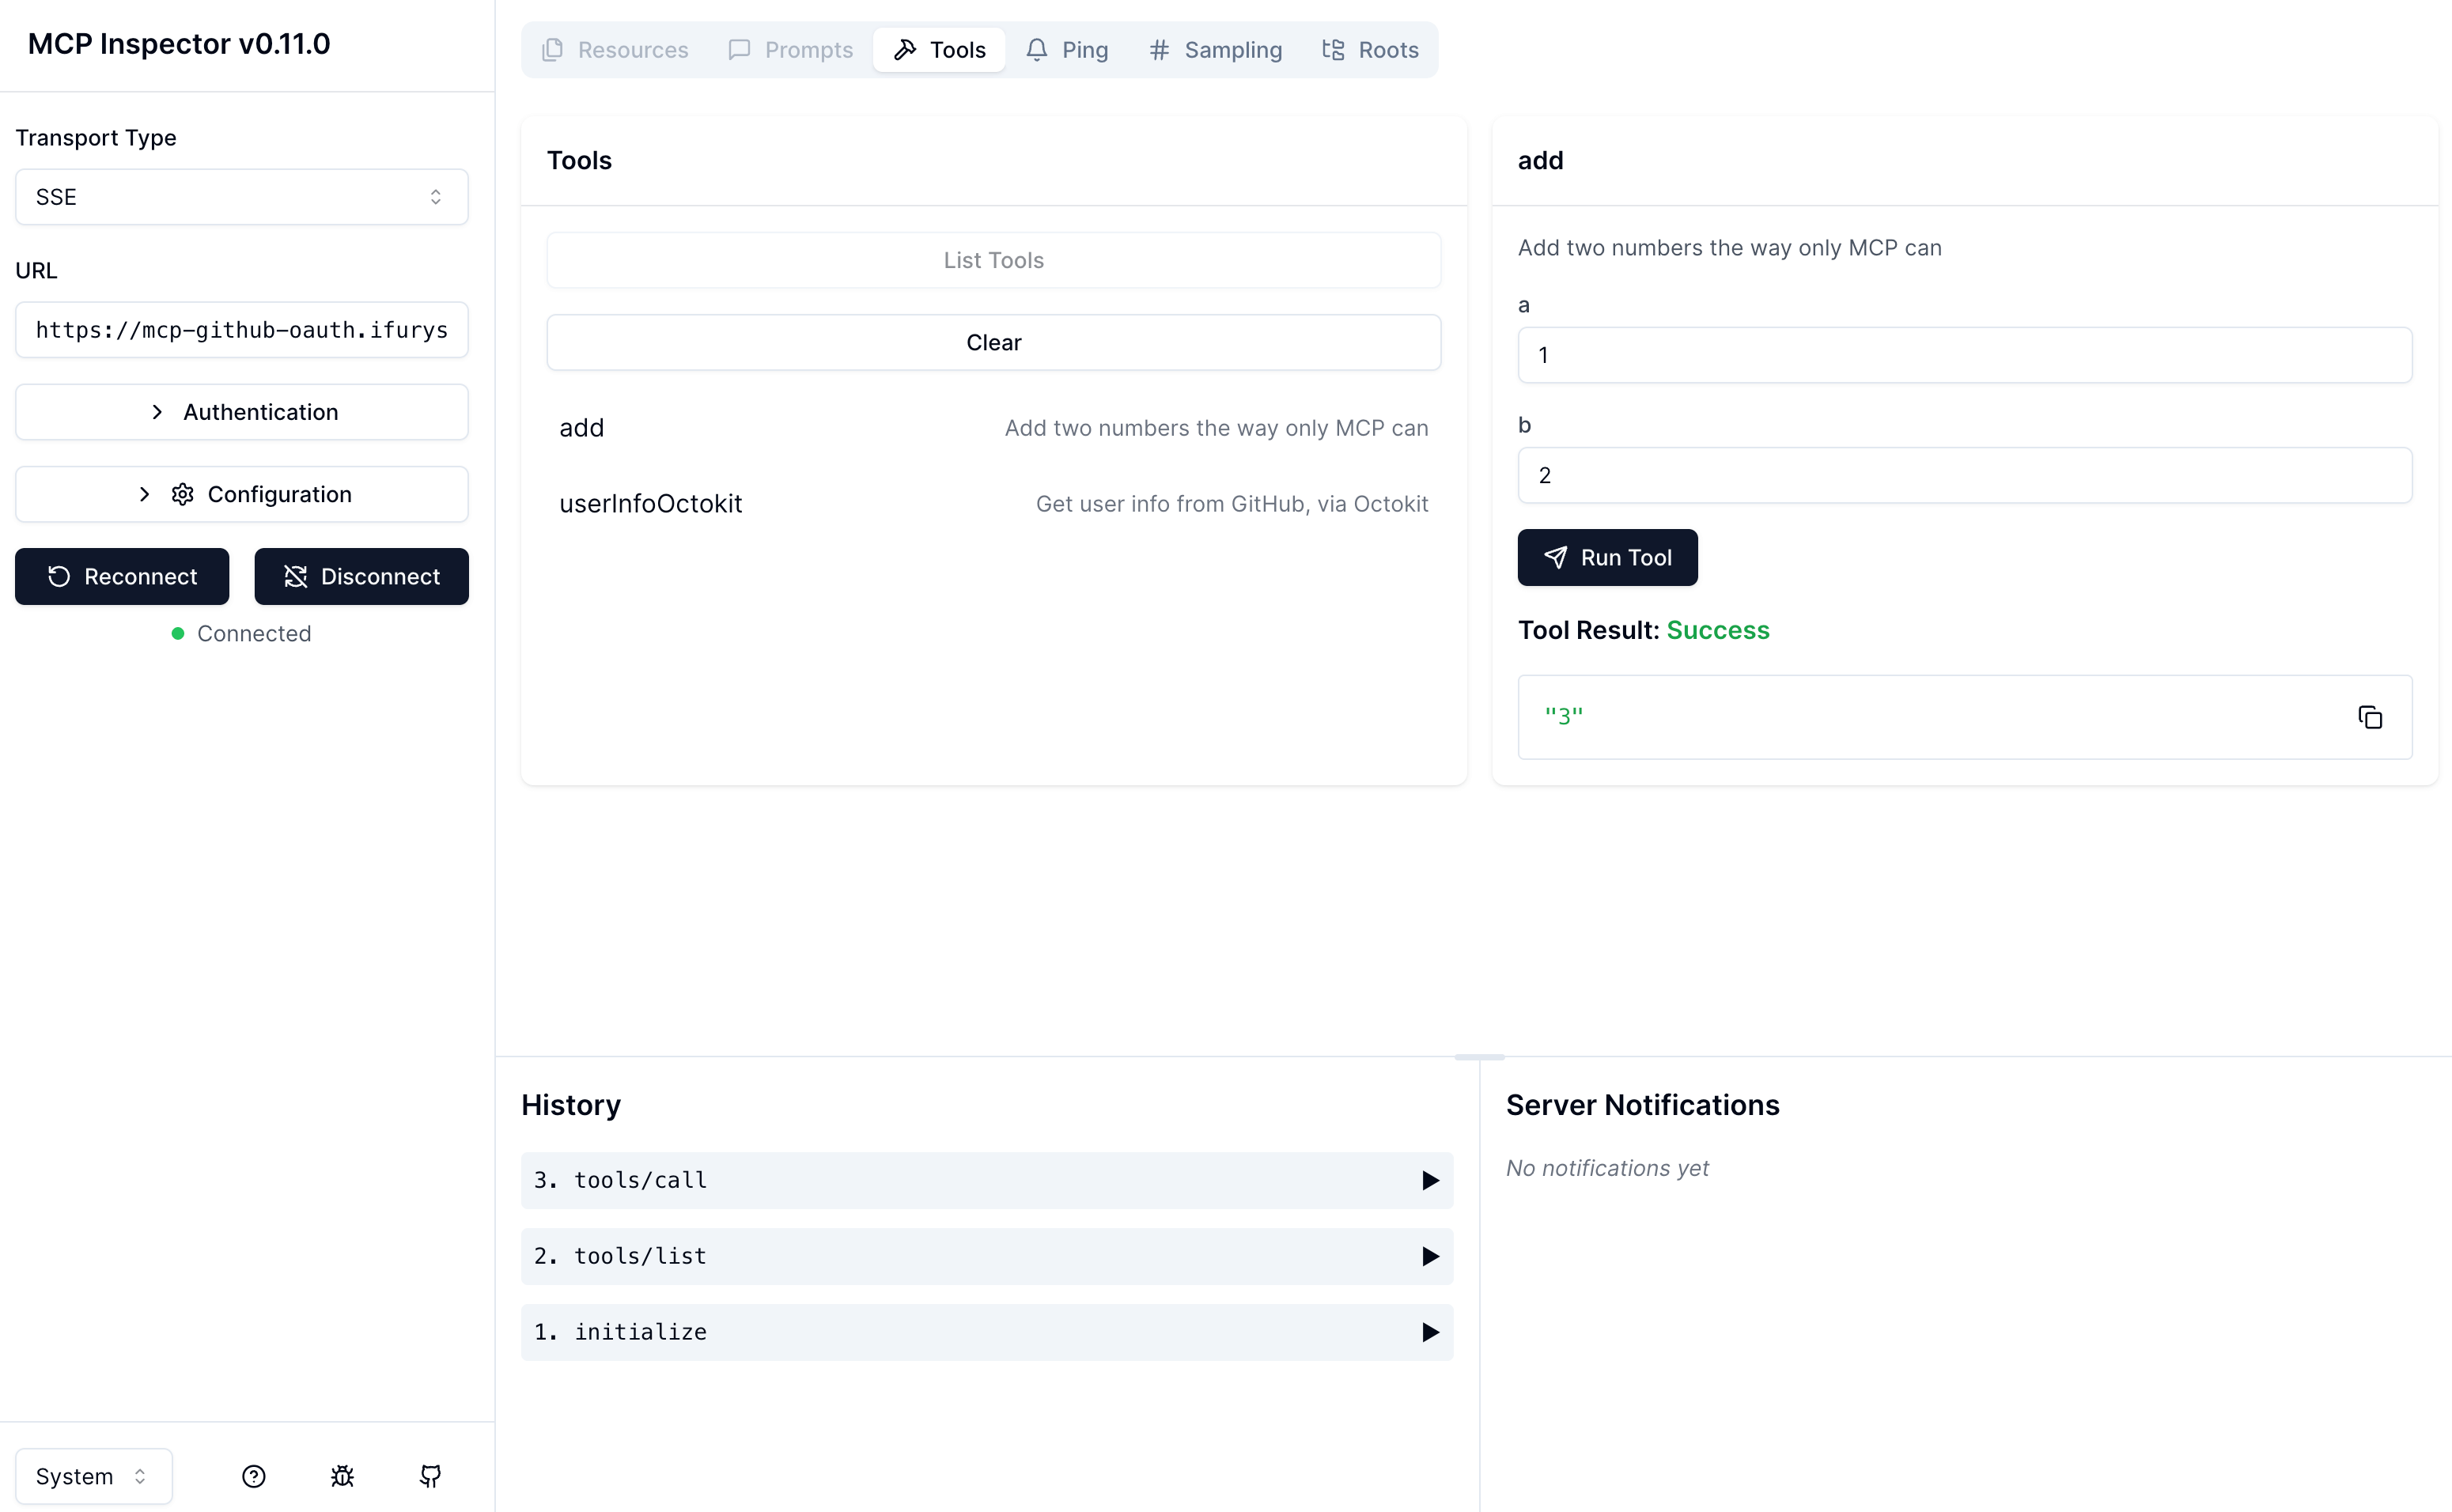Switch to the Roots tab
Viewport: 2452px width, 1512px height.
(1371, 50)
